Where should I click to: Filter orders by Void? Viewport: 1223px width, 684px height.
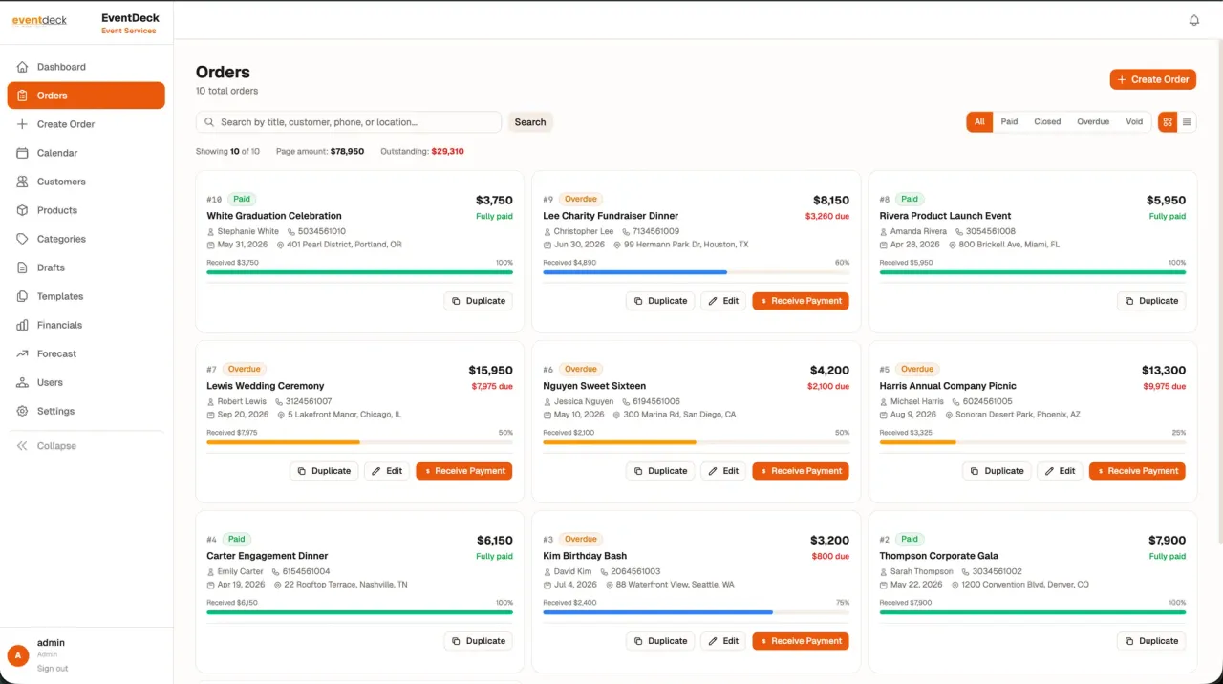(x=1134, y=122)
